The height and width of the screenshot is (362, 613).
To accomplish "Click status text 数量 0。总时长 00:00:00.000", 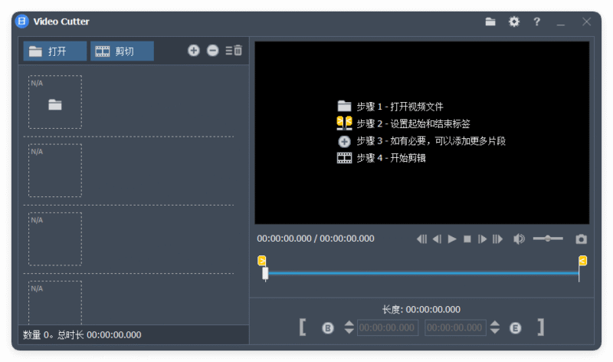I will tap(82, 335).
